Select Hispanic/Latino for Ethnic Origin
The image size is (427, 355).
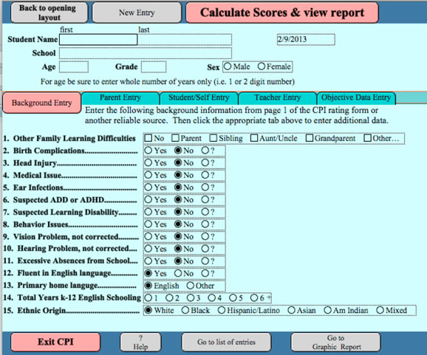point(222,310)
